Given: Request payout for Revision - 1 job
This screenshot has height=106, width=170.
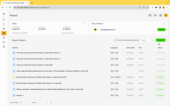Looking at the screenshot, I should click(160, 96).
